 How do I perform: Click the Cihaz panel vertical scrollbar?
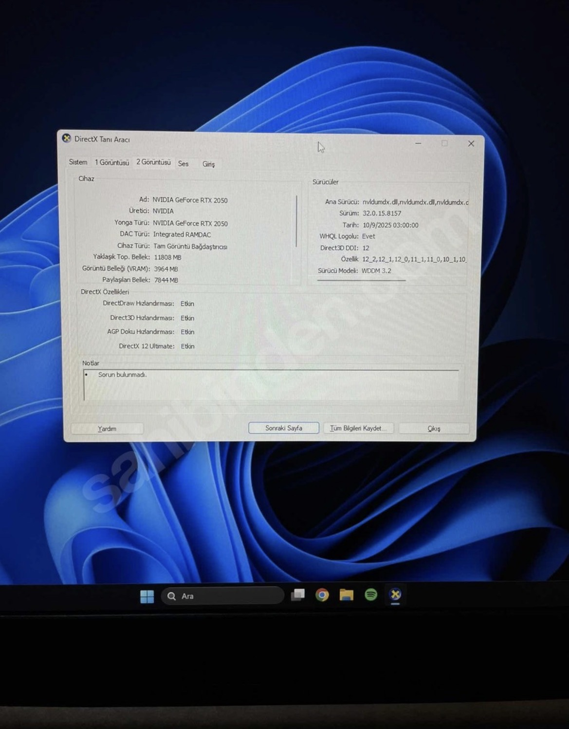click(x=296, y=221)
